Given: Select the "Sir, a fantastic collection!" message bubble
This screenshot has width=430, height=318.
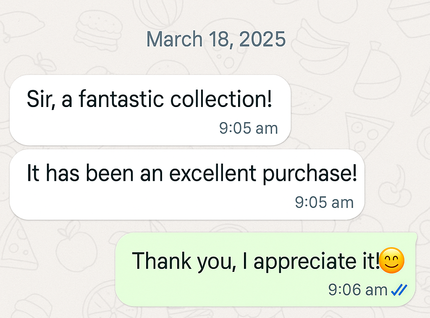Looking at the screenshot, I should click(150, 110).
